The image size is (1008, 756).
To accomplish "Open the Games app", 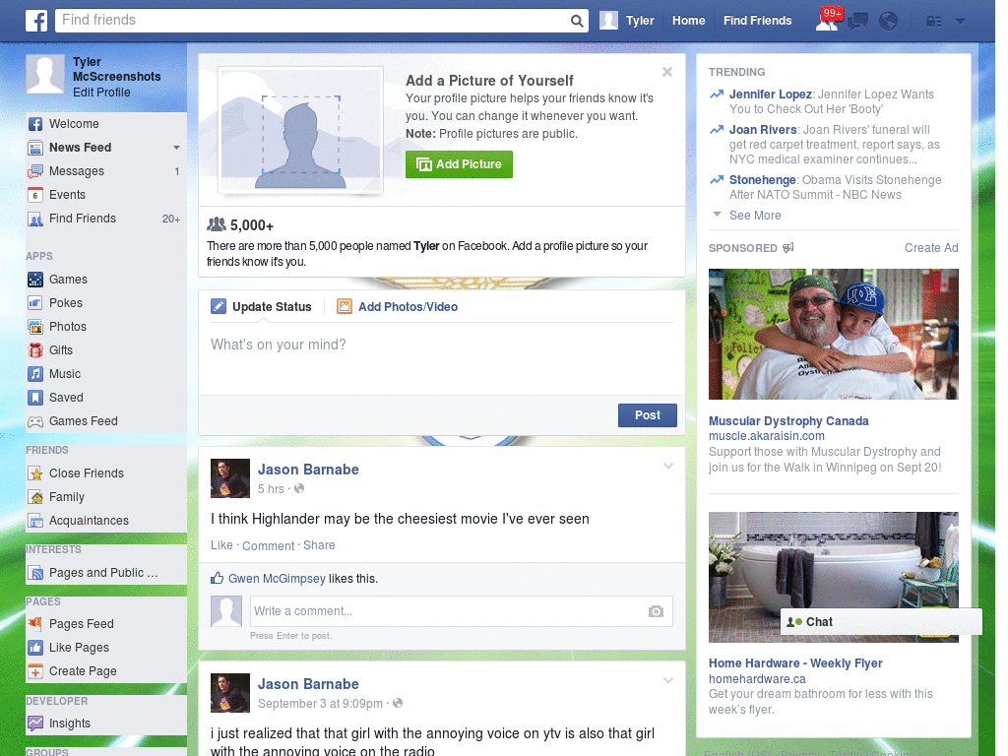I will [x=106, y=280].
